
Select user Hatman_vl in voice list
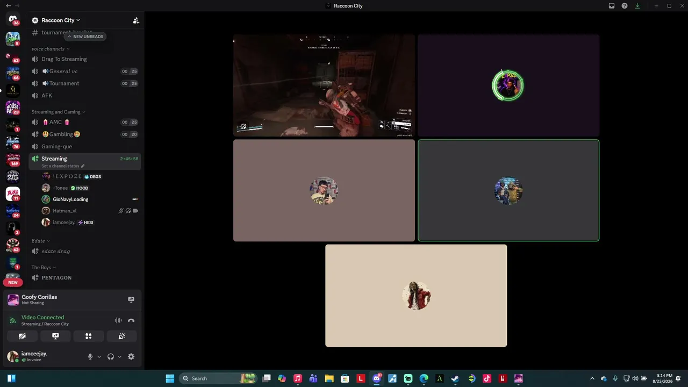click(90, 211)
